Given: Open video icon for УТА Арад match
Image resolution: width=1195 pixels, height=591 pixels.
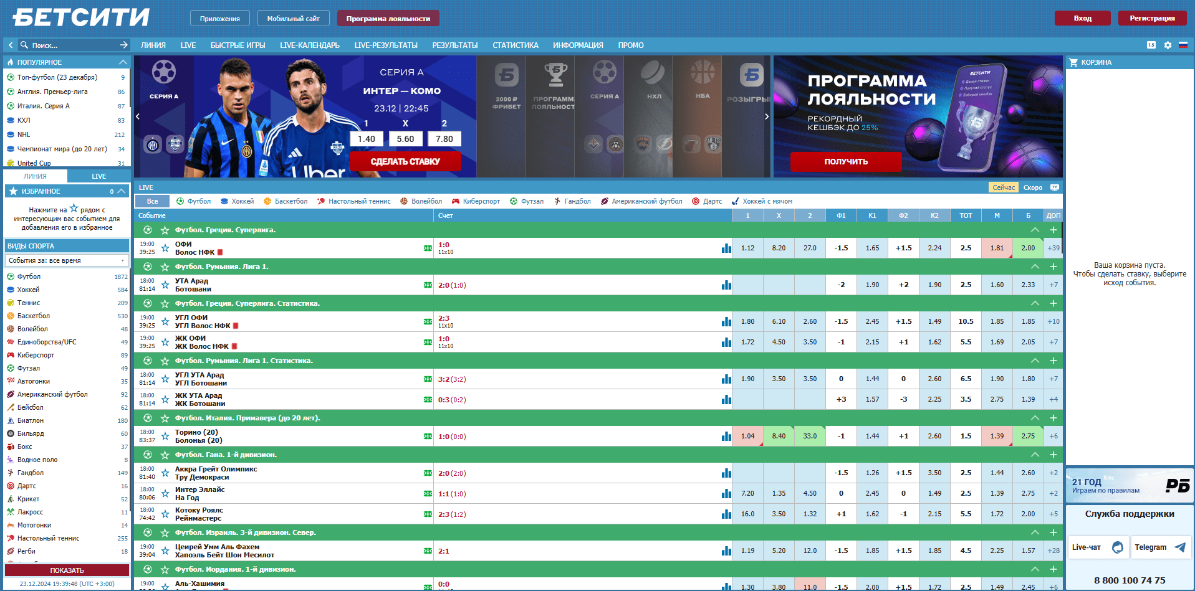Looking at the screenshot, I should [428, 285].
